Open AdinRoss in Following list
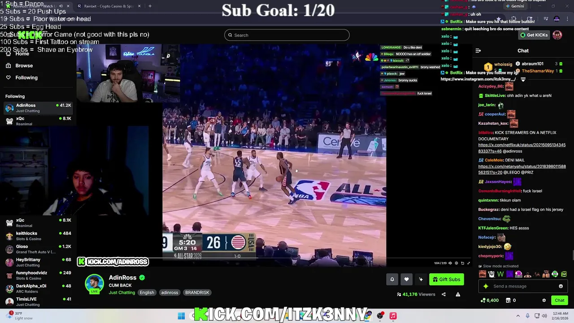This screenshot has height=323, width=574. [x=38, y=108]
